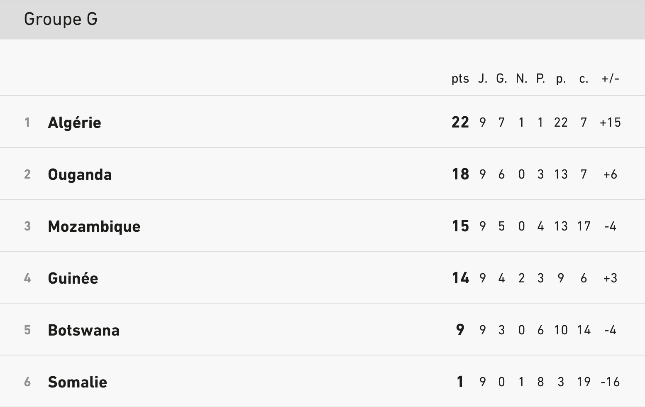Click Algérie's 22 points total in bold

coord(460,122)
